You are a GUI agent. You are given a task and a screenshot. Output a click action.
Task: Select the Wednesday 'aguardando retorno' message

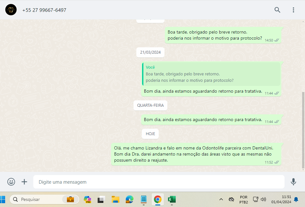coord(211,119)
